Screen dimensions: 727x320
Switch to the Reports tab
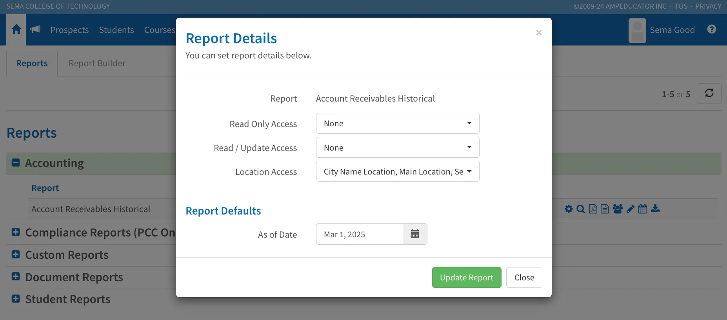coord(32,63)
